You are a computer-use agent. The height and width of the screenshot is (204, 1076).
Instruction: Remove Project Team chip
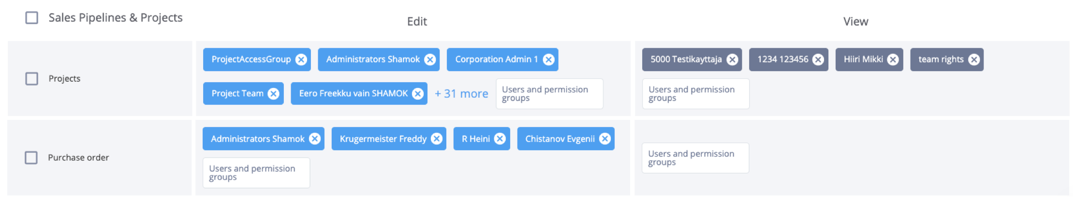tap(274, 94)
